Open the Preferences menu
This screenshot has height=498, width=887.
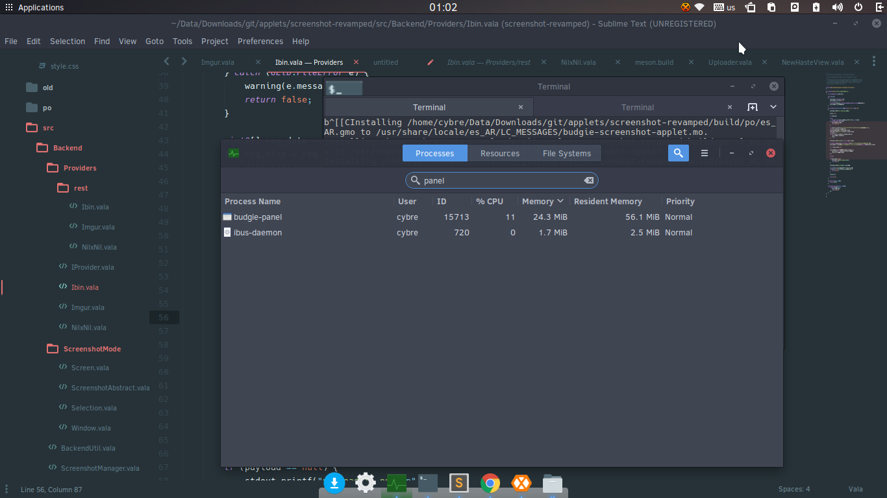click(260, 41)
